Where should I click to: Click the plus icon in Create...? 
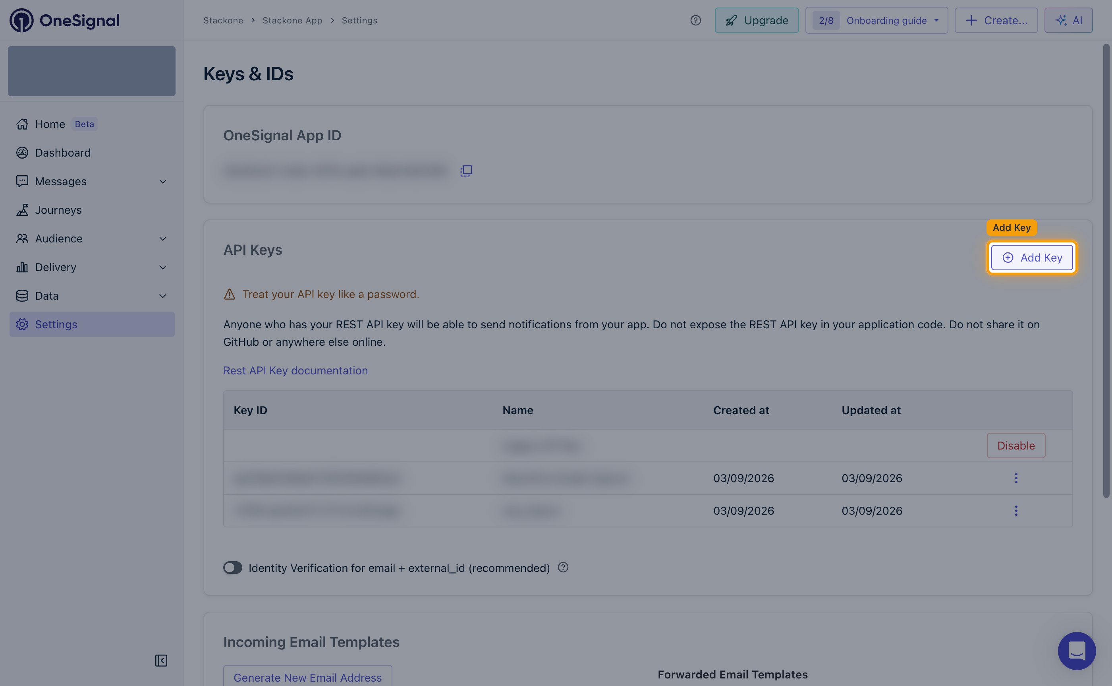pos(971,20)
